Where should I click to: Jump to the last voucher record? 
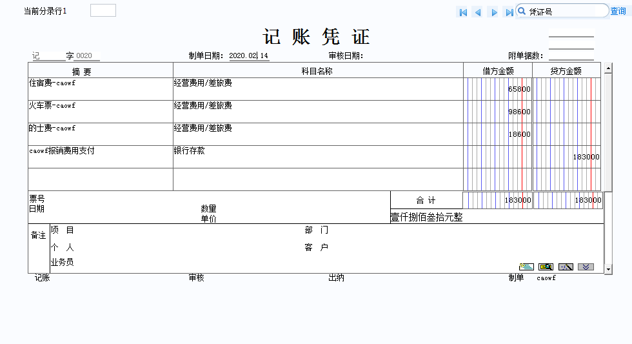tap(509, 12)
